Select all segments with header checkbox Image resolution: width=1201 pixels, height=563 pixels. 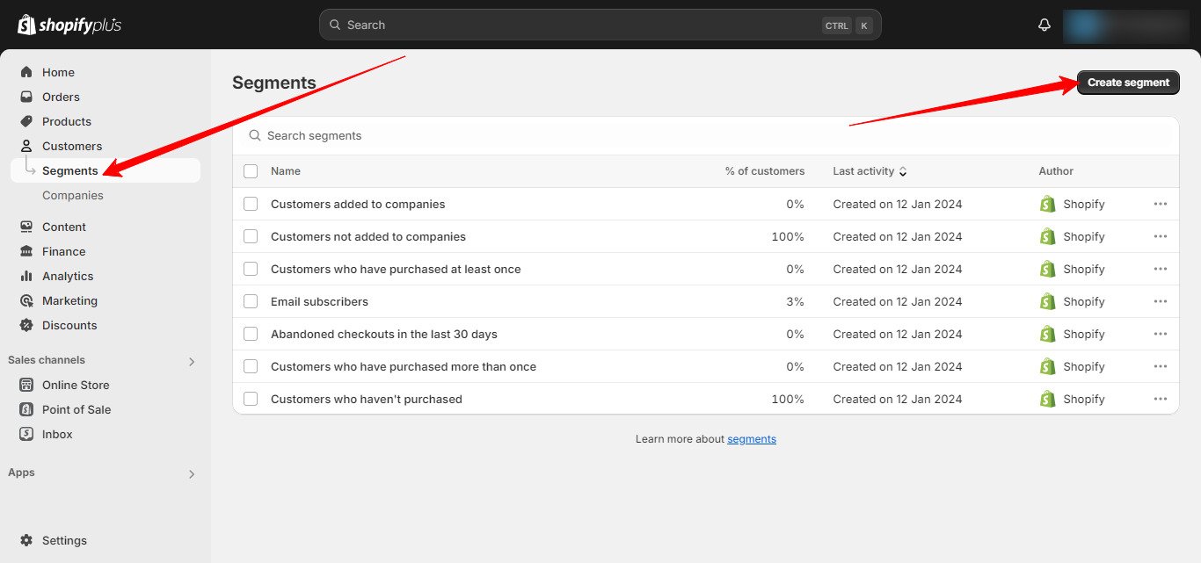[251, 171]
